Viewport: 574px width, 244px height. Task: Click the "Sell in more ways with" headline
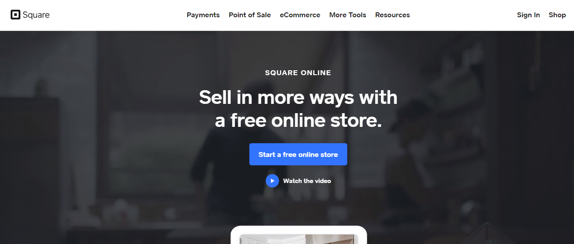pos(298,97)
